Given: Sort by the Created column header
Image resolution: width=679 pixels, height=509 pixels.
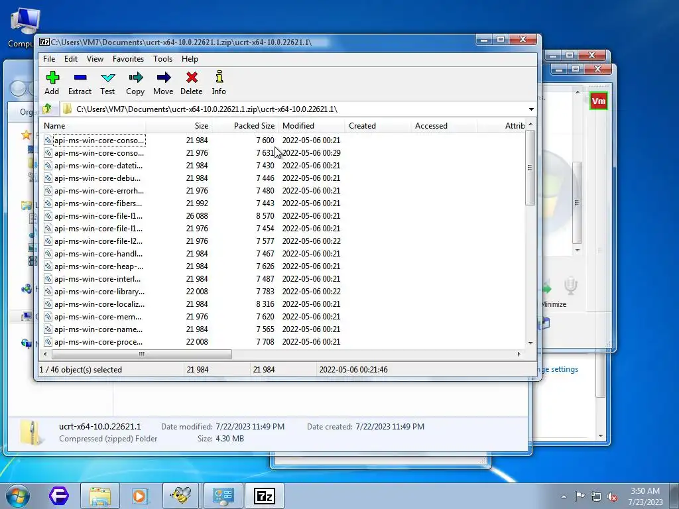Looking at the screenshot, I should 377,126.
